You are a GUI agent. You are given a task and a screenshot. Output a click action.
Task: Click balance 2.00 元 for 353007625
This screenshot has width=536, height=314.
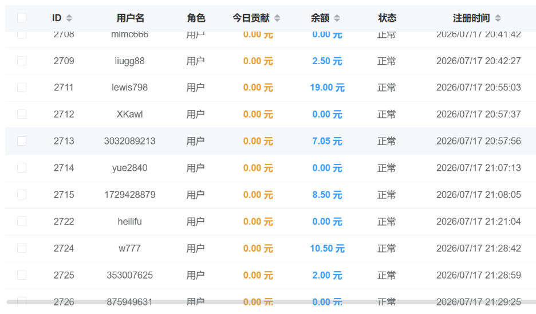(x=327, y=275)
